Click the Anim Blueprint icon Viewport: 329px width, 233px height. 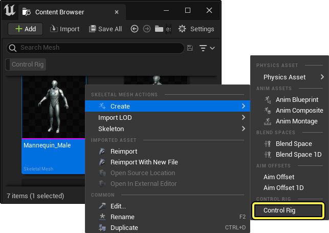point(268,99)
